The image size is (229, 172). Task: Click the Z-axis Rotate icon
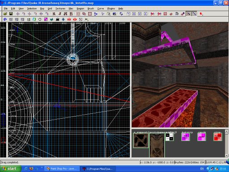coord(47,14)
